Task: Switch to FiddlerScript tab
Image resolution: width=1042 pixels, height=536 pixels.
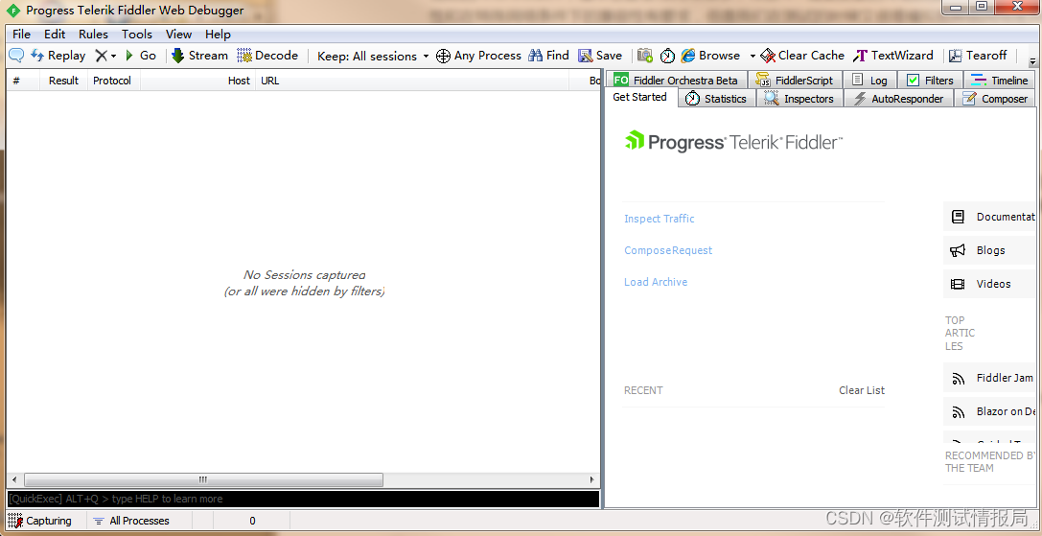Action: (x=795, y=80)
